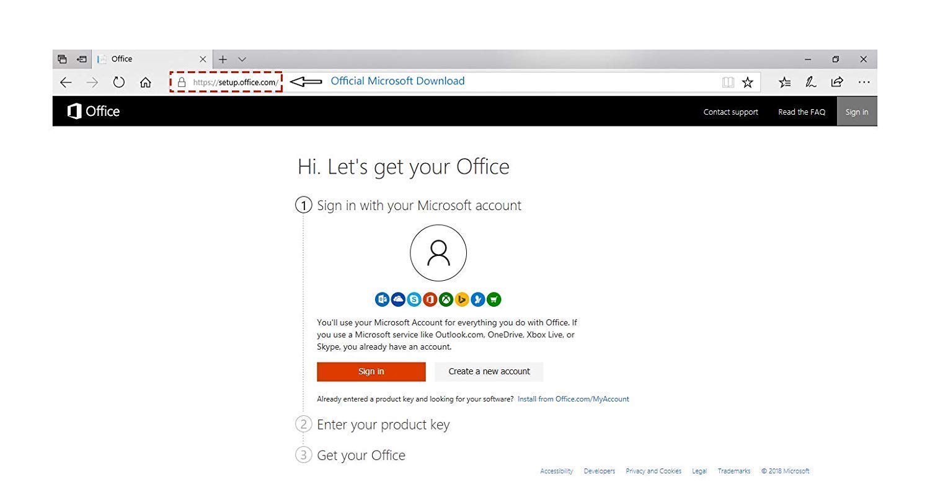Image resolution: width=930 pixels, height=489 pixels.
Task: Click the Skype service icon
Action: tap(414, 300)
